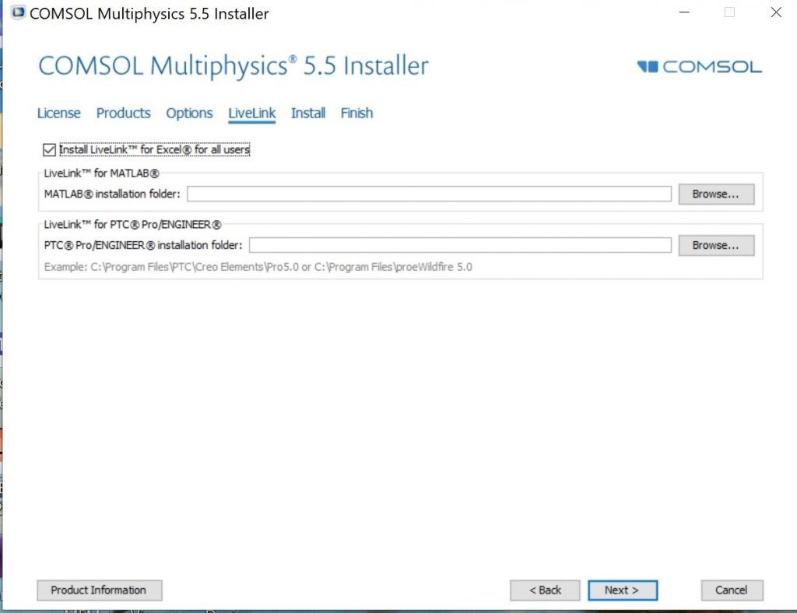The width and height of the screenshot is (797, 613).
Task: Click the "LiveLink for PTC Pro/ENGINEER" group label
Action: tap(132, 225)
